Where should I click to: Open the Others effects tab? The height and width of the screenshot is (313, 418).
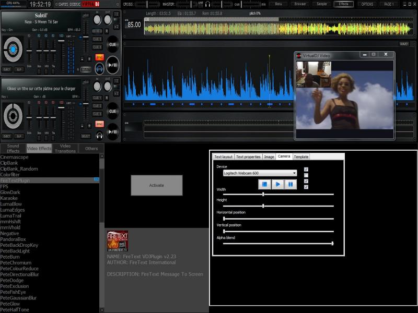point(91,149)
